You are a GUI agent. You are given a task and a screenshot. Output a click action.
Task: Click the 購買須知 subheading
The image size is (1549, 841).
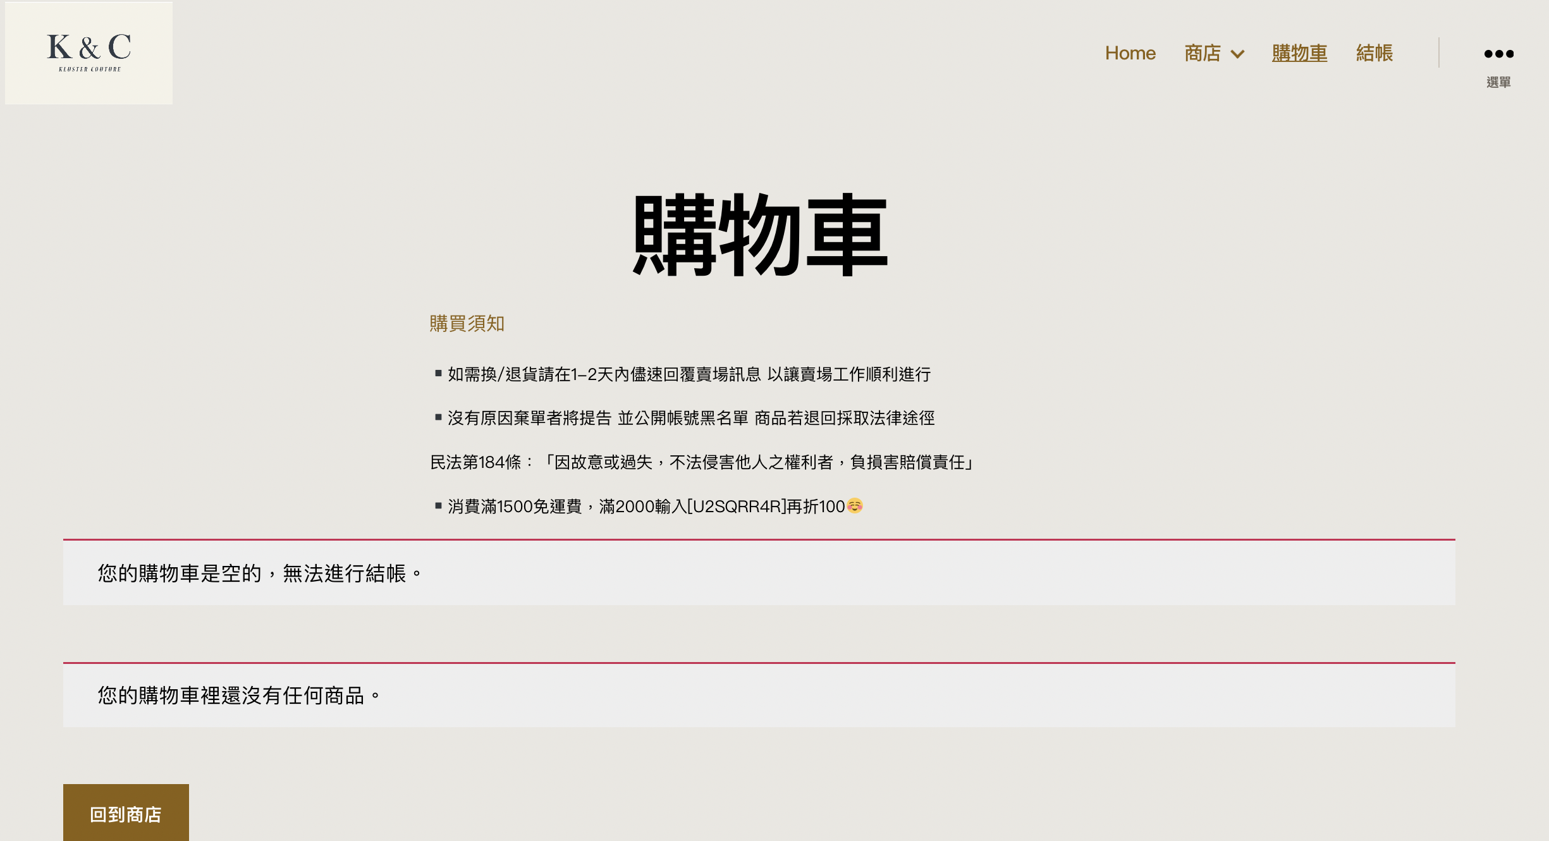pyautogui.click(x=467, y=324)
